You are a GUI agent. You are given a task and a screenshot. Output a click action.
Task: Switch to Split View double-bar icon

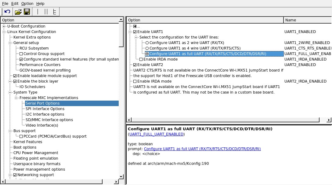click(x=46, y=12)
